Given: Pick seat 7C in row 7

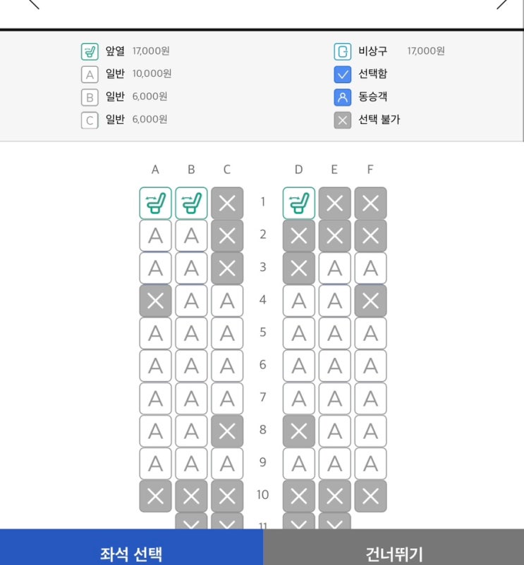Looking at the screenshot, I should pos(227,398).
